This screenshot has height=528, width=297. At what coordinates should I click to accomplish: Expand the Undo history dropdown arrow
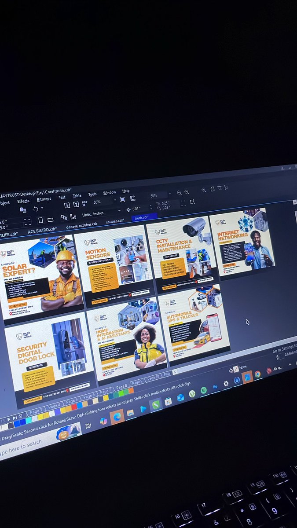click(x=42, y=208)
